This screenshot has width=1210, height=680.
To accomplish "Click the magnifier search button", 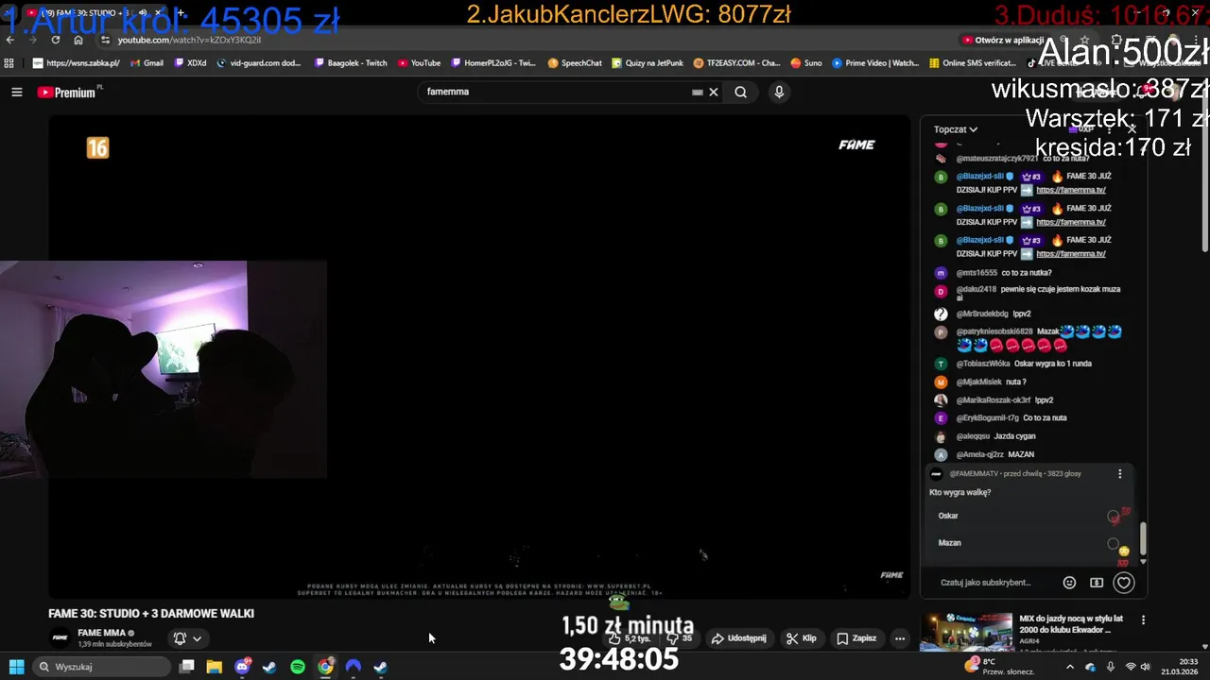I will coord(741,92).
